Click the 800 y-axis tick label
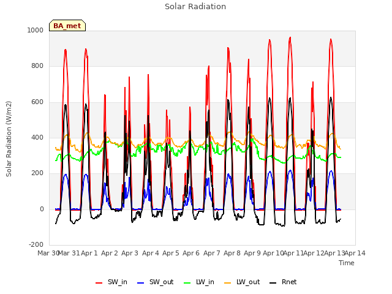Viewport: 392px width, 294px height. coord(37,66)
